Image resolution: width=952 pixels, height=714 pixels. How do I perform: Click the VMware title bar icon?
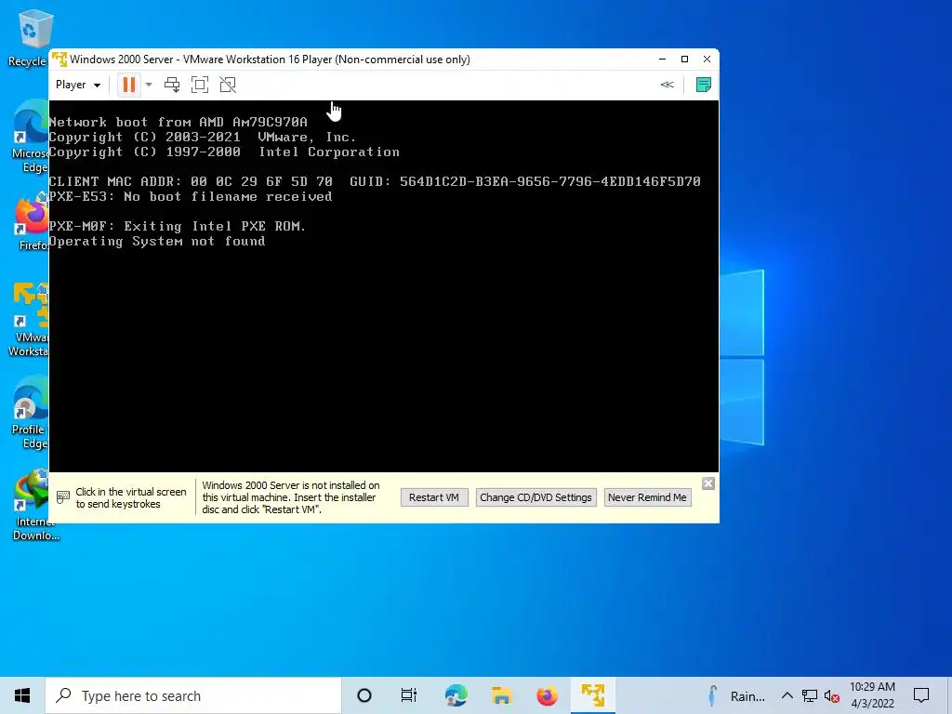point(59,59)
